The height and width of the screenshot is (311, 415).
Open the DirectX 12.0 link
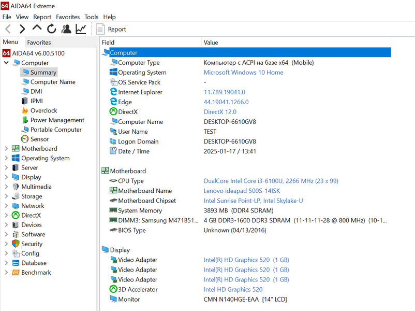point(220,112)
